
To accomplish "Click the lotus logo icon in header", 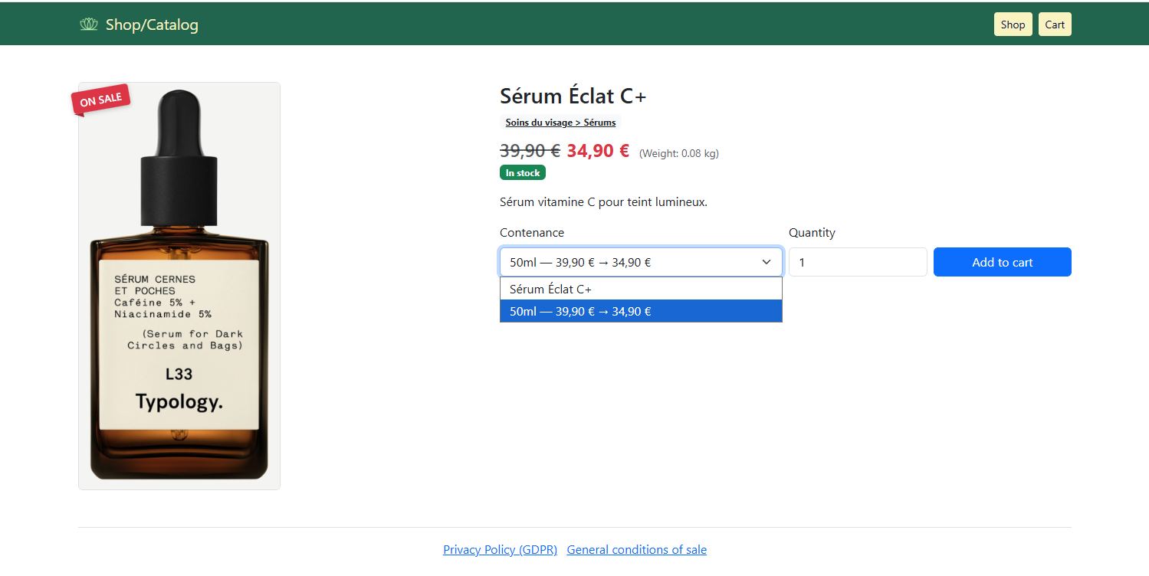I will pos(89,25).
